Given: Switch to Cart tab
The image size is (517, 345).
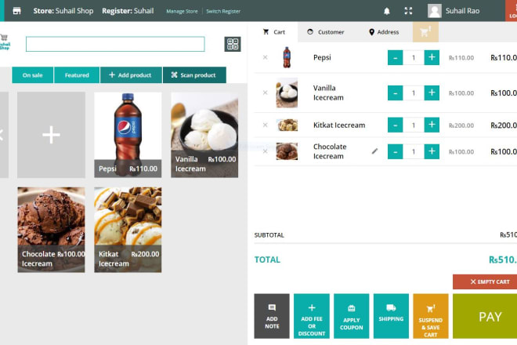Looking at the screenshot, I should [274, 32].
